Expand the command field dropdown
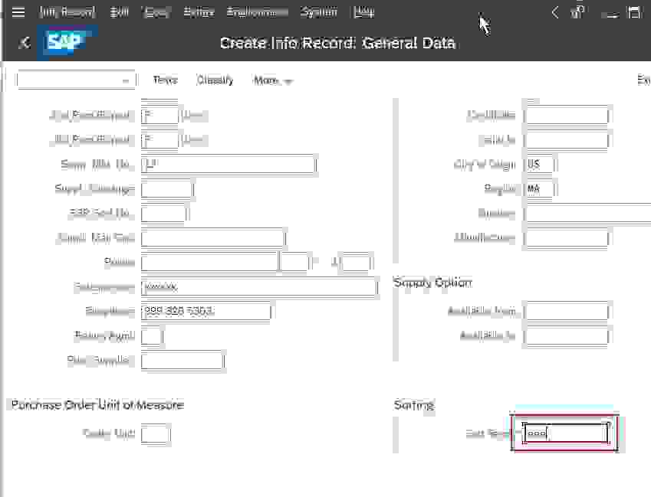 (126, 80)
